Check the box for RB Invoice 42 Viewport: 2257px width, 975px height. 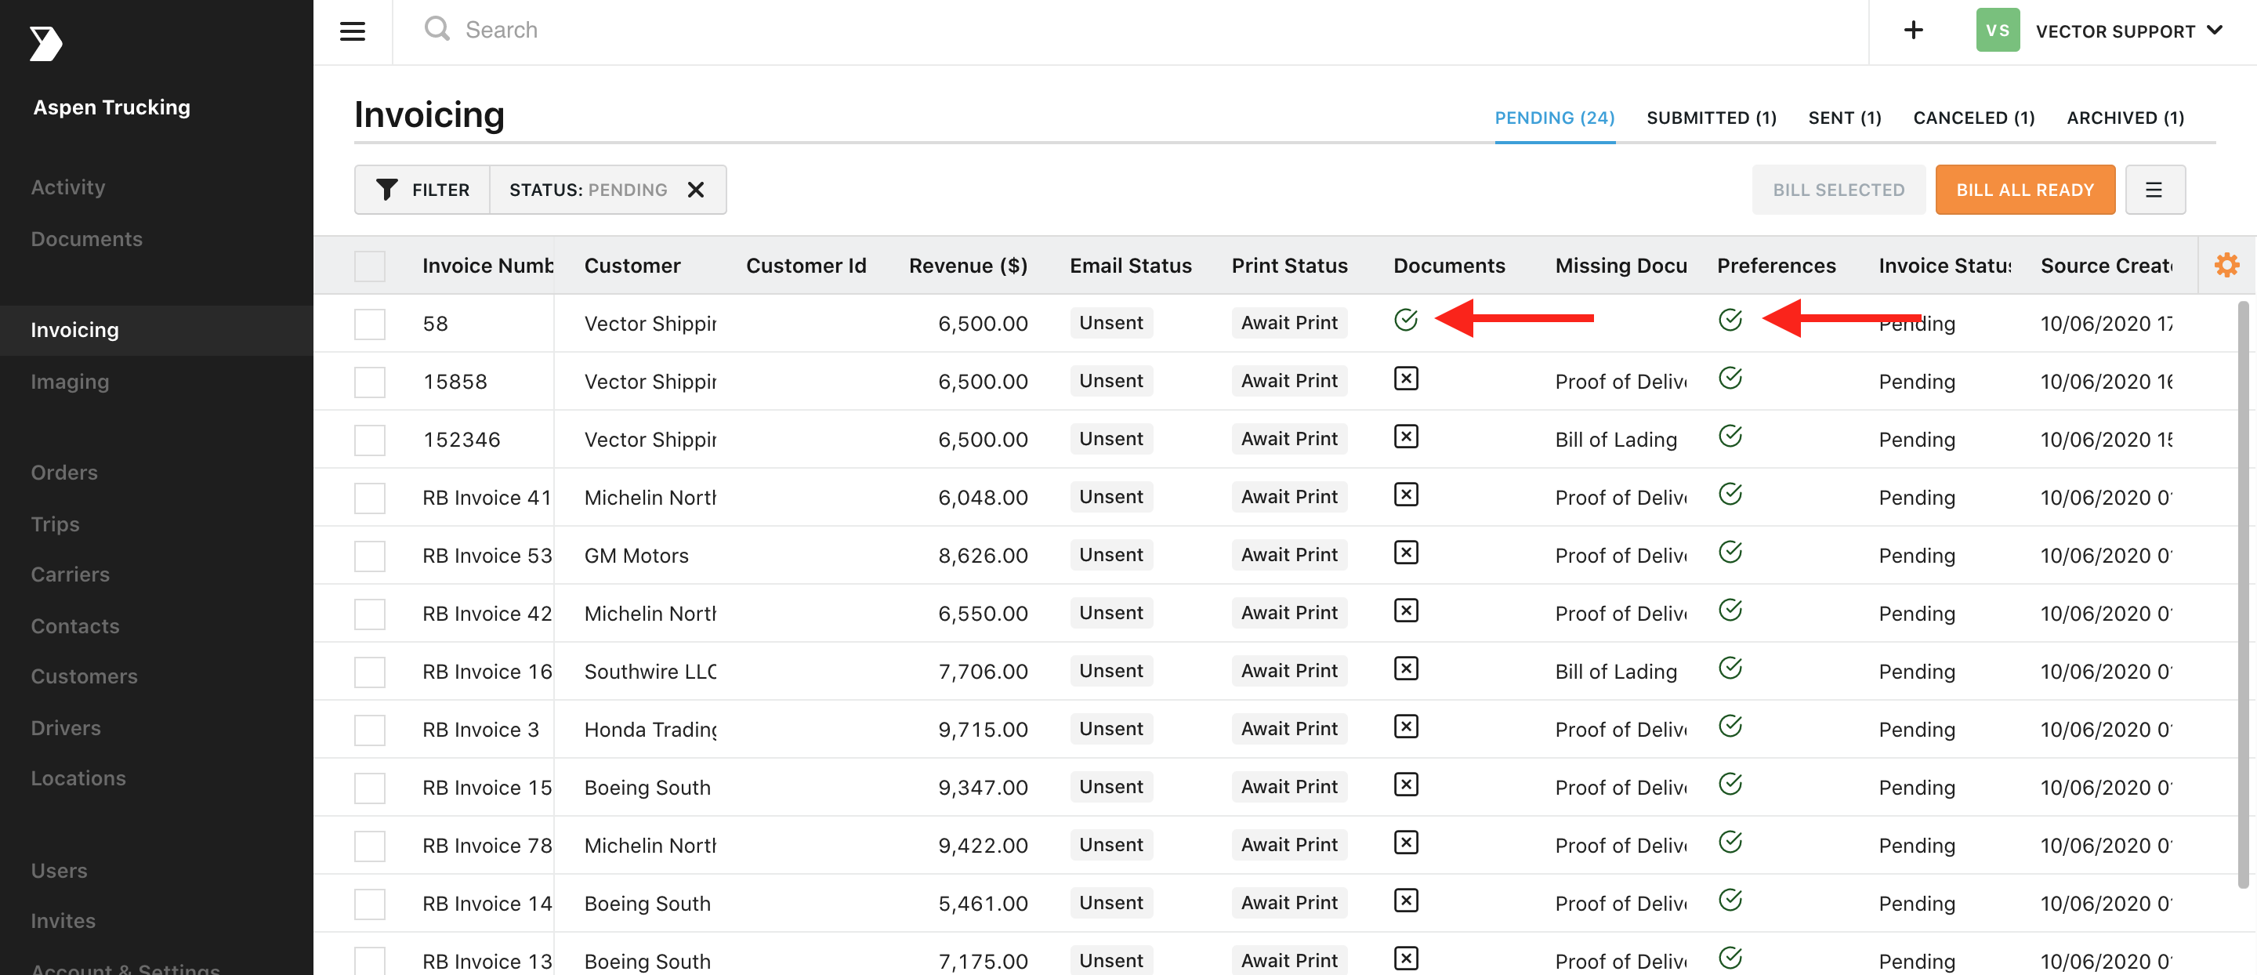(370, 613)
